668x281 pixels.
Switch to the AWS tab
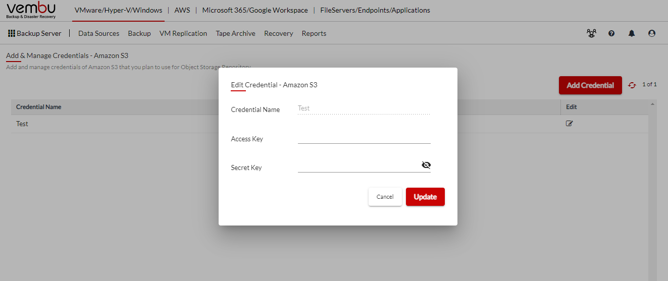pos(182,10)
